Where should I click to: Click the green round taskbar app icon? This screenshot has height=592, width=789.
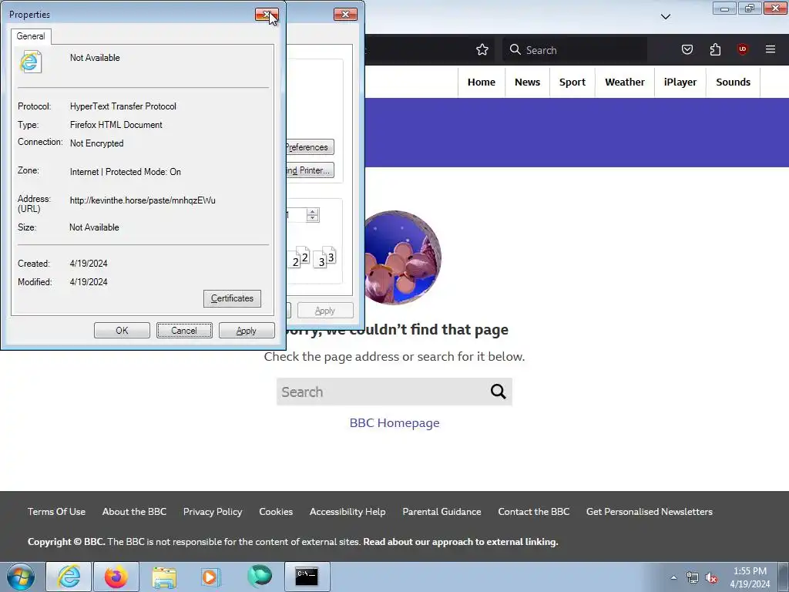pyautogui.click(x=260, y=576)
